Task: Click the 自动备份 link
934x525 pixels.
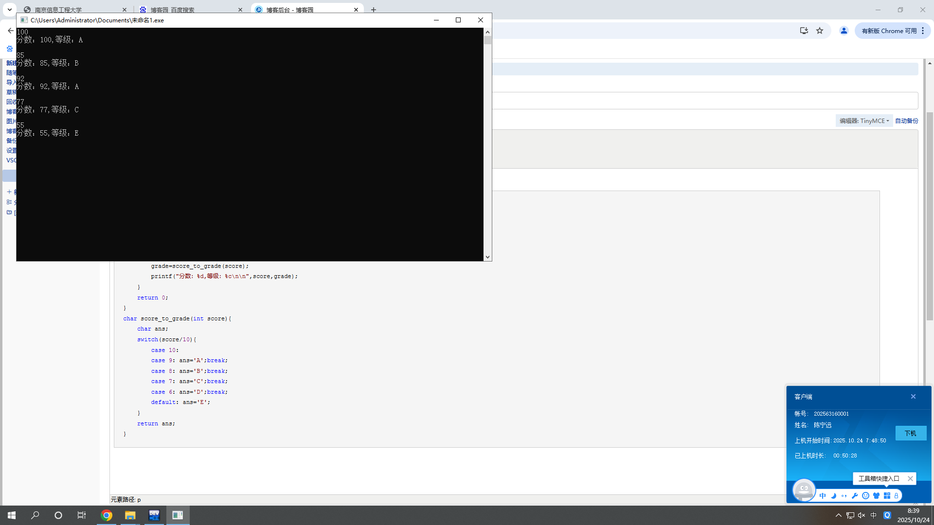Action: [x=906, y=121]
